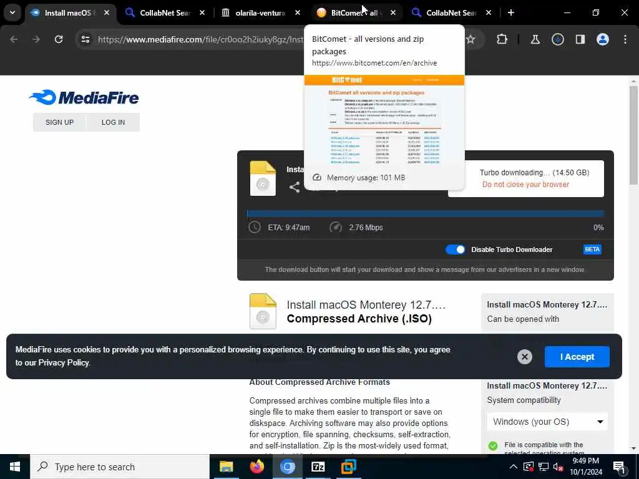
Task: Click the Install macOS Monterey 12.7 title
Action: tap(366, 305)
